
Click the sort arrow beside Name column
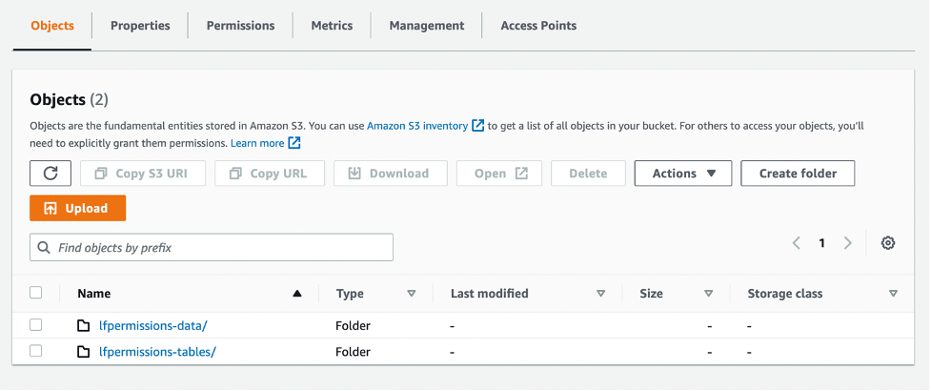point(297,294)
